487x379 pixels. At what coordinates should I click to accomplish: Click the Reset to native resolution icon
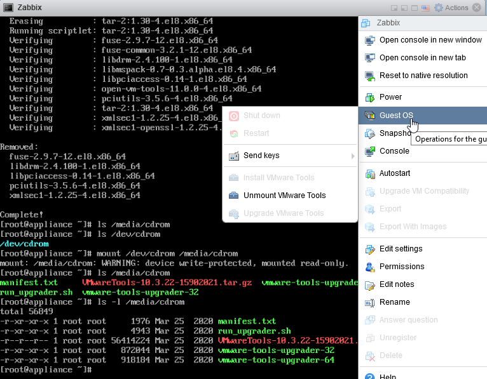point(369,76)
